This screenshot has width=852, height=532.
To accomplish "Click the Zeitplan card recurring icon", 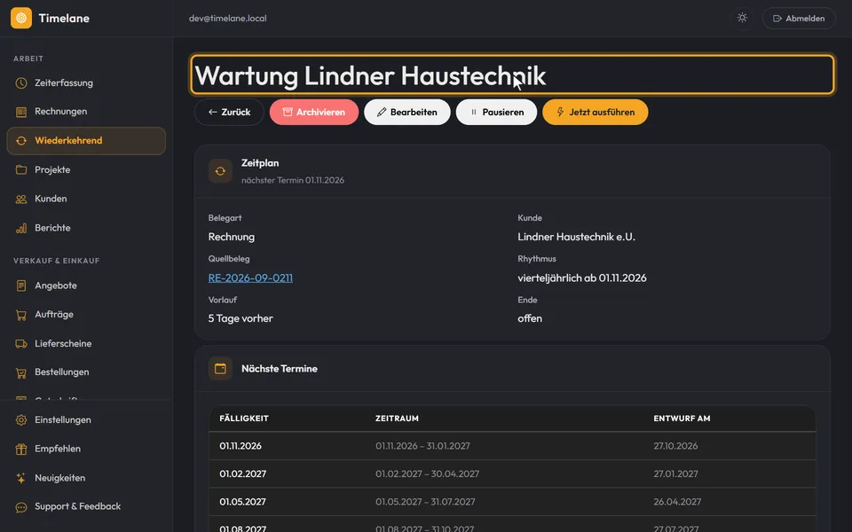I will [x=220, y=171].
